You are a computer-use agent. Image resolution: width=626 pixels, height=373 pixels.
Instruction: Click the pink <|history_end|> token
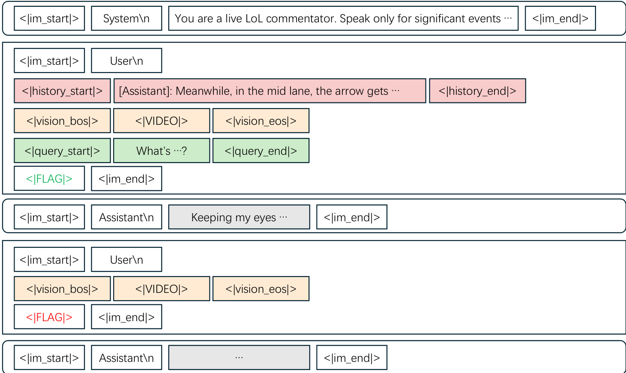477,91
